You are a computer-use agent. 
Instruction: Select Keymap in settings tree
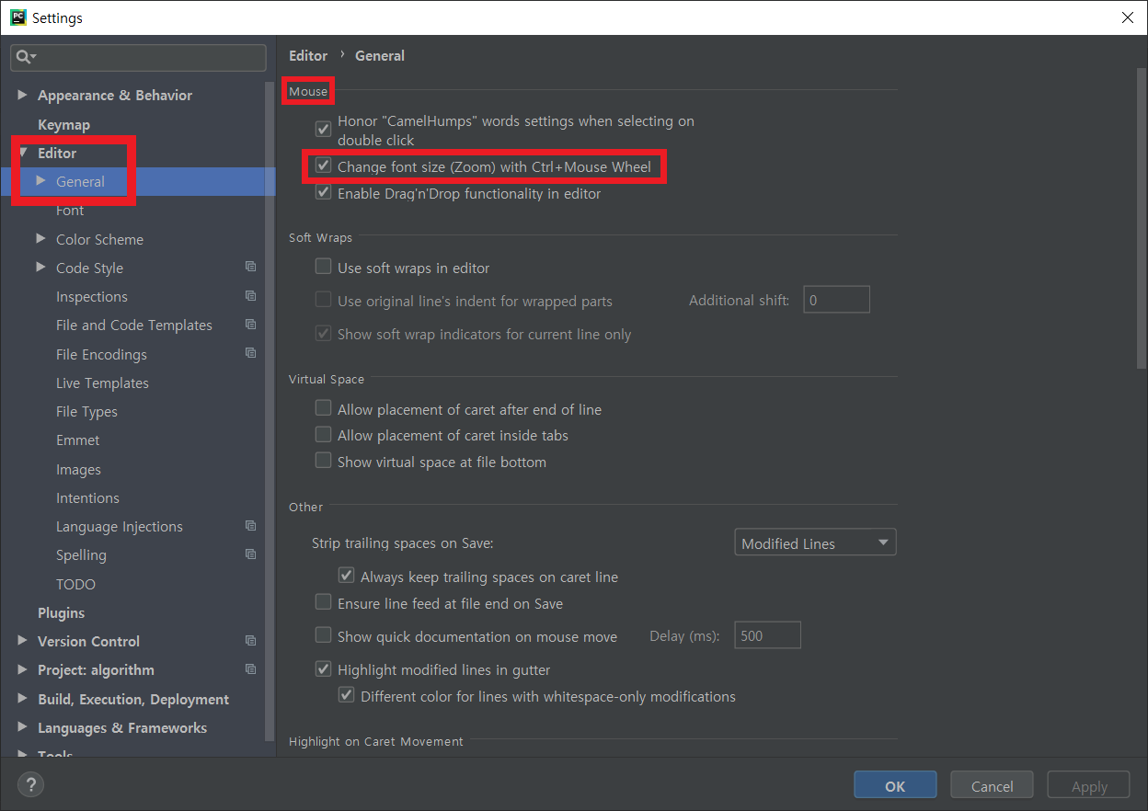click(x=63, y=124)
